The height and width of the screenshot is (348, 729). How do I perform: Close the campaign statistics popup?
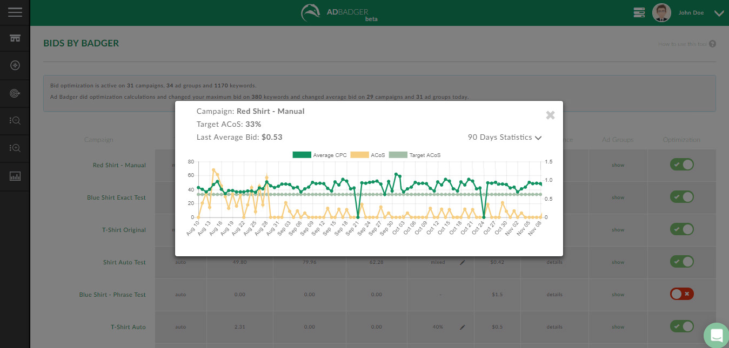550,115
